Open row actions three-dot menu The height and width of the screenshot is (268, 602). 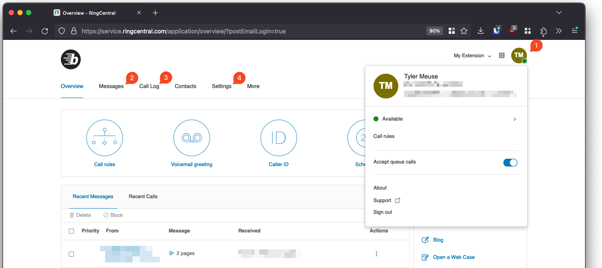tap(376, 254)
